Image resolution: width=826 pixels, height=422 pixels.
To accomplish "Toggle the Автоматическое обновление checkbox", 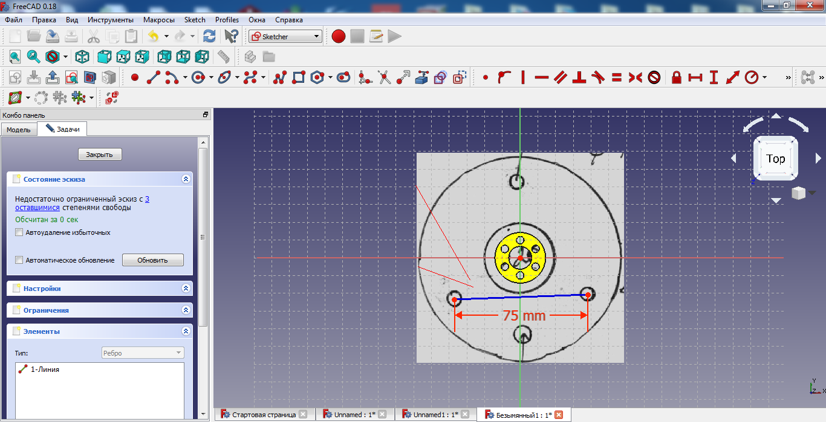I will (x=19, y=260).
